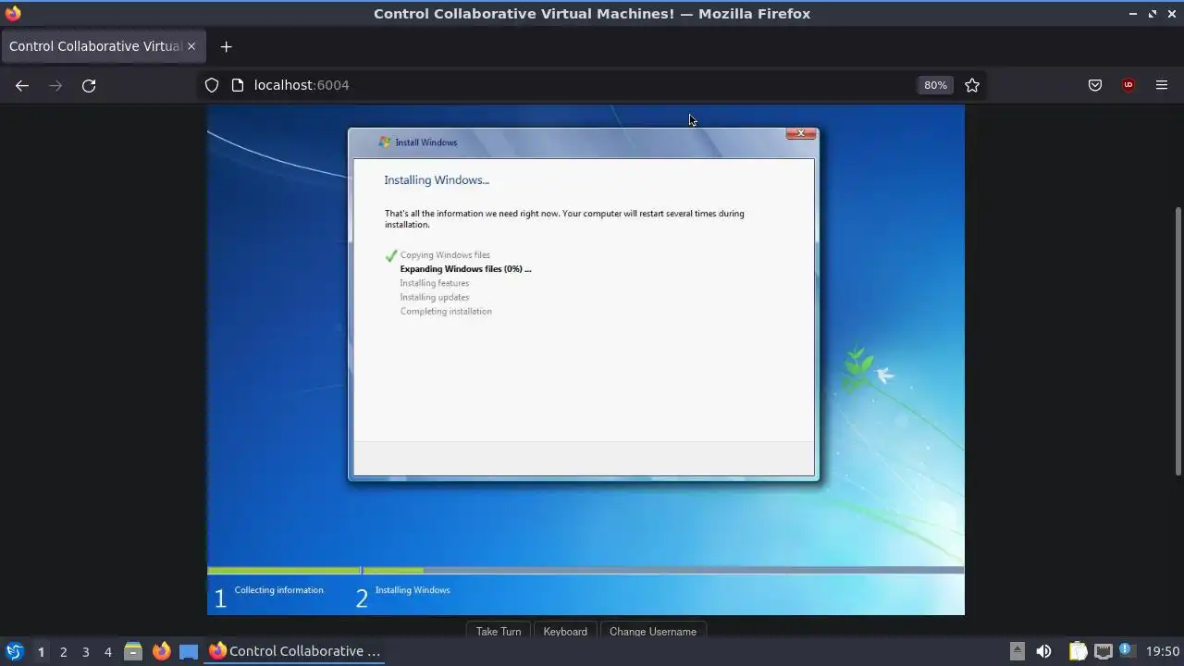
Task: Click the 'Installing updates' text
Action: 435,297
